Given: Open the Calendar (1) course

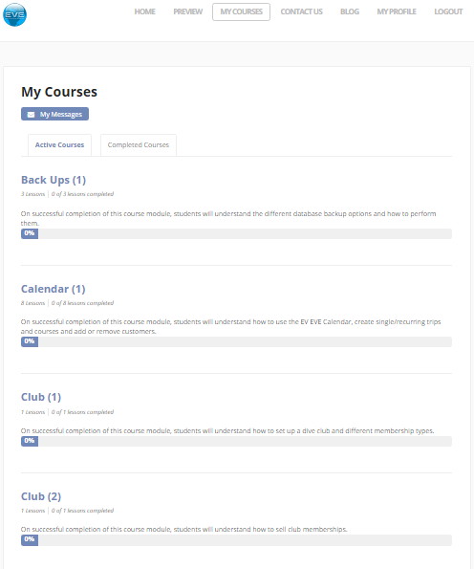Looking at the screenshot, I should 53,289.
